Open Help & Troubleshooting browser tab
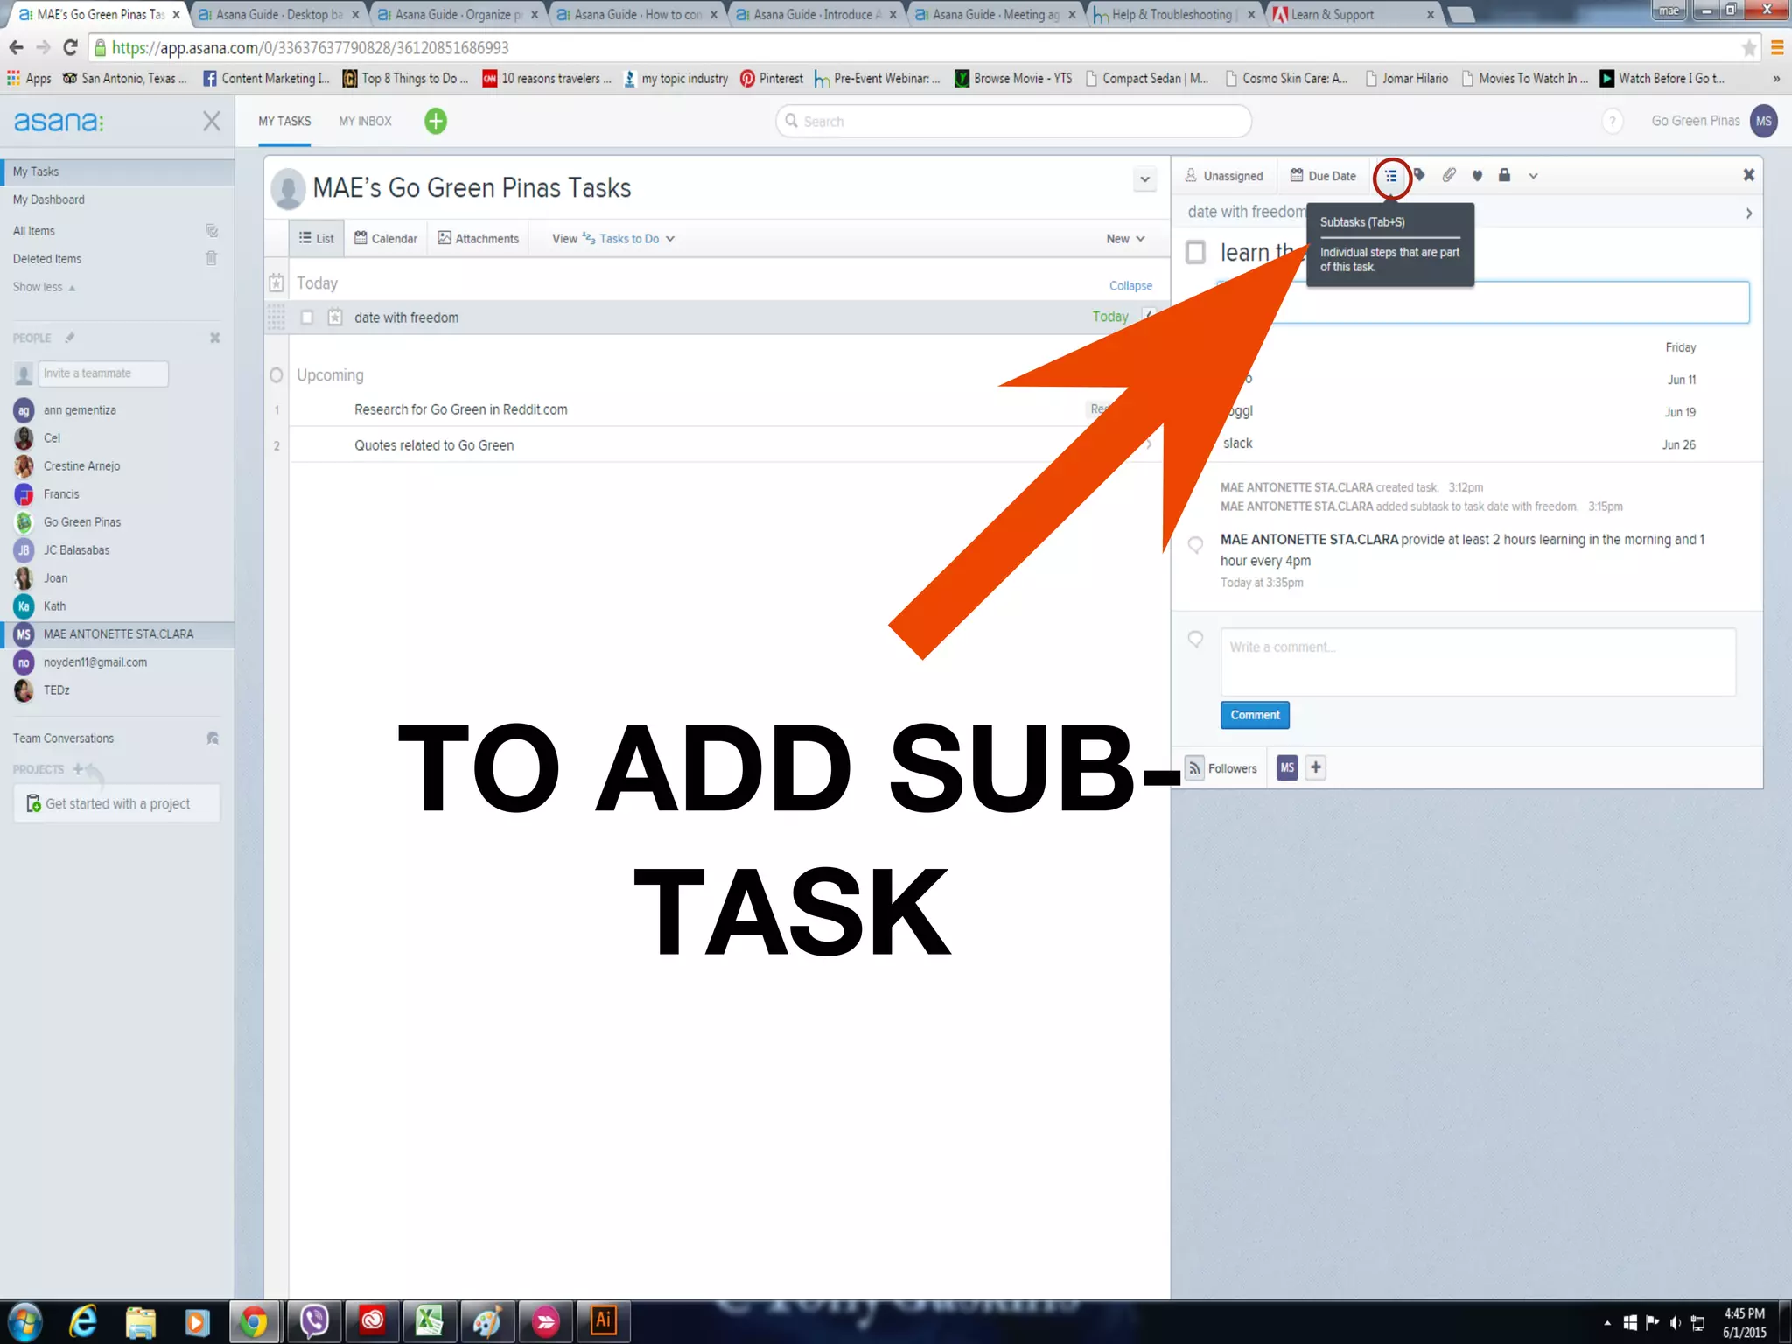 click(1172, 14)
